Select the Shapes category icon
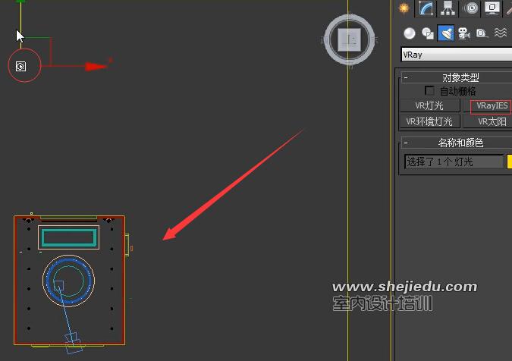 [x=428, y=33]
